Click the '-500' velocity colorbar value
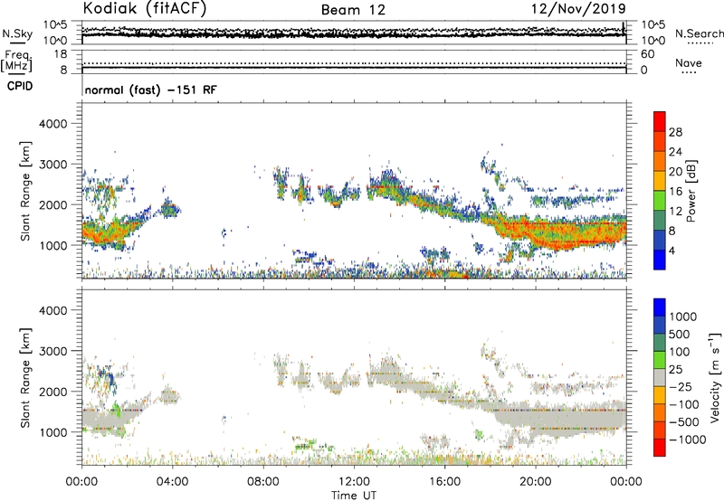The image size is (724, 501). point(684,422)
